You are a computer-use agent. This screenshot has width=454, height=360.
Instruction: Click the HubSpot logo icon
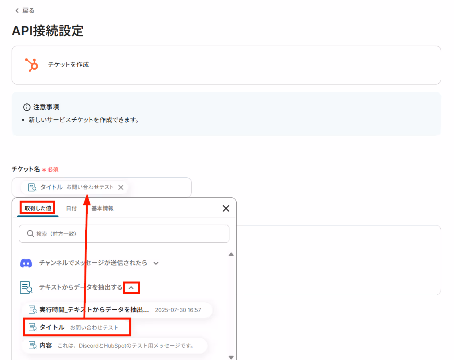pos(32,64)
